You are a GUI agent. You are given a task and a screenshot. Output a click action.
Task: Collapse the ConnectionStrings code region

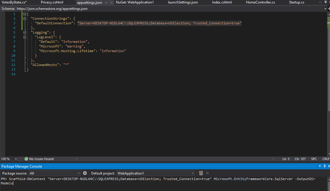25,18
